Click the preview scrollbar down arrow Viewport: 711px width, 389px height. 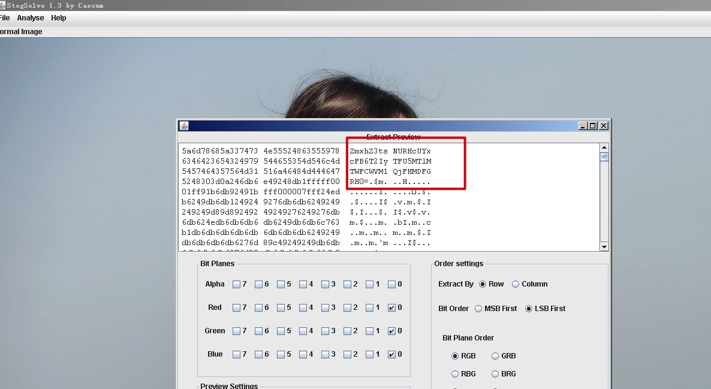pos(604,246)
